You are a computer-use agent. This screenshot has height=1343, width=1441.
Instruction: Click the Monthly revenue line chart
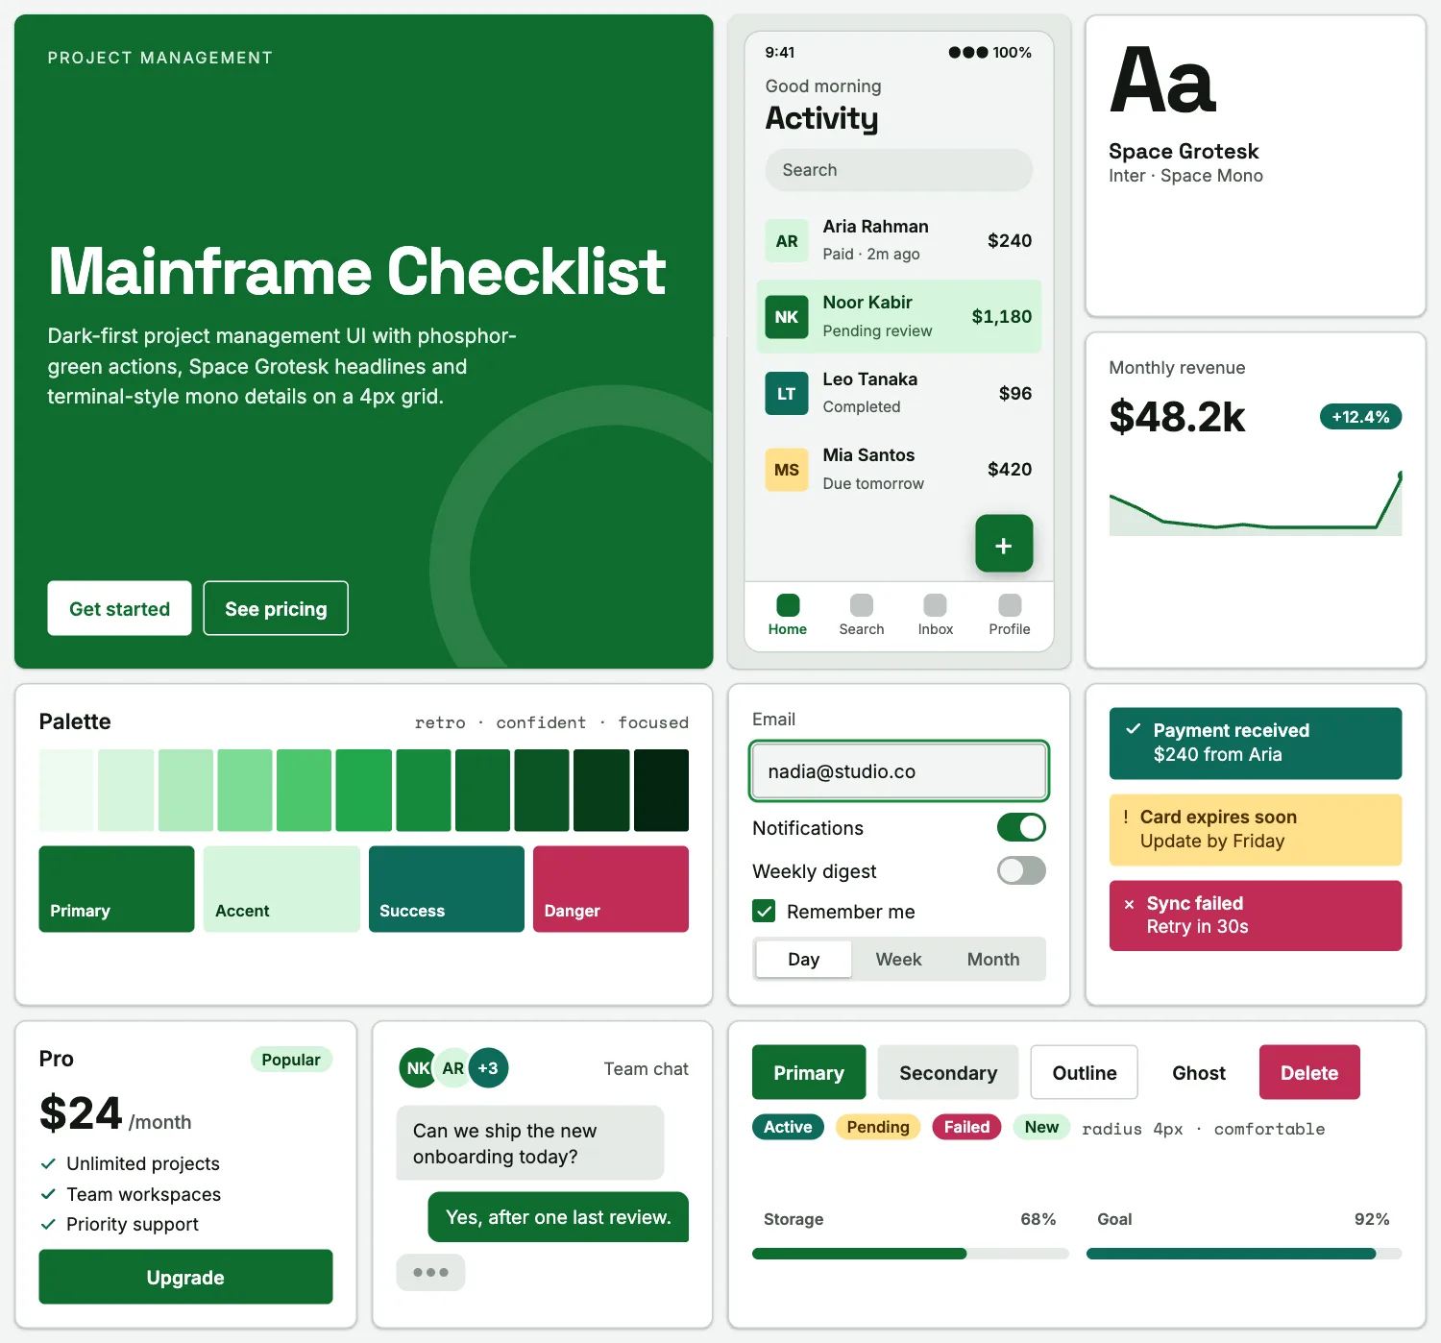1256,502
